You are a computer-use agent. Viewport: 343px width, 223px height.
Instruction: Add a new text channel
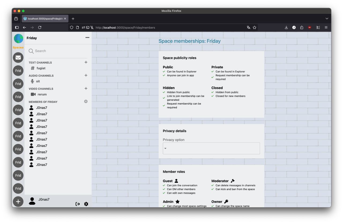(x=86, y=62)
